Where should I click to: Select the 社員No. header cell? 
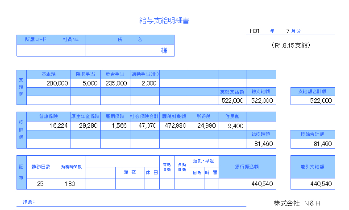pyautogui.click(x=71, y=40)
